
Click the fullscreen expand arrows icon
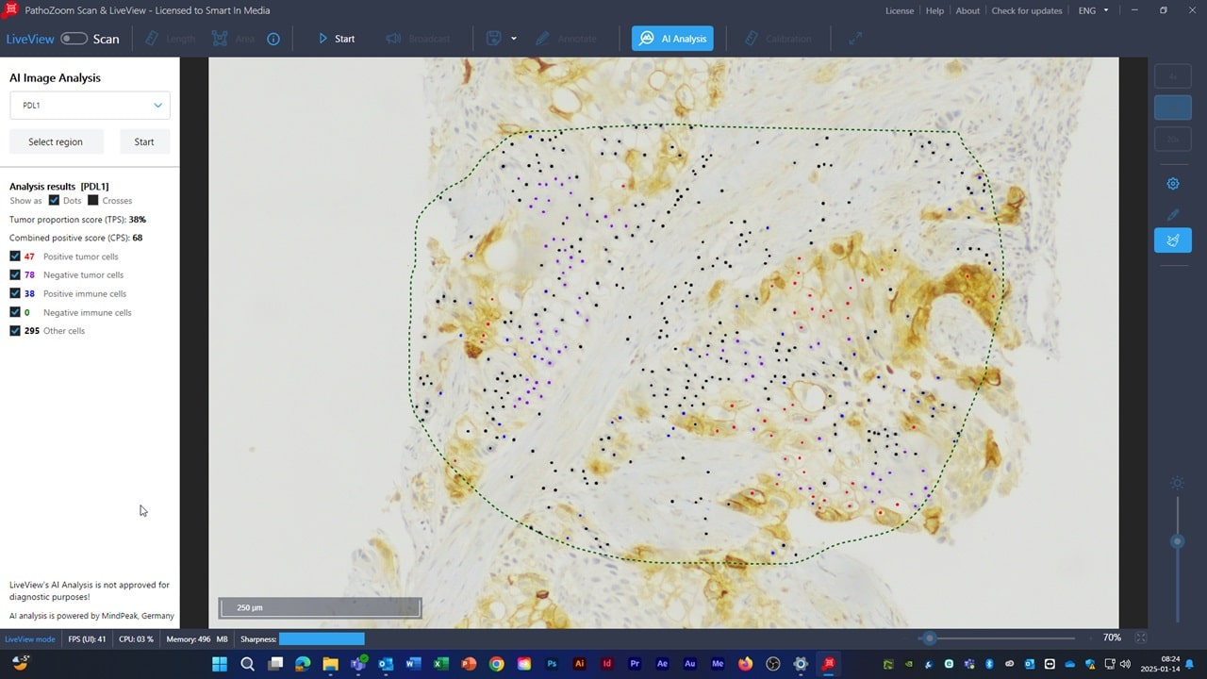pos(855,39)
